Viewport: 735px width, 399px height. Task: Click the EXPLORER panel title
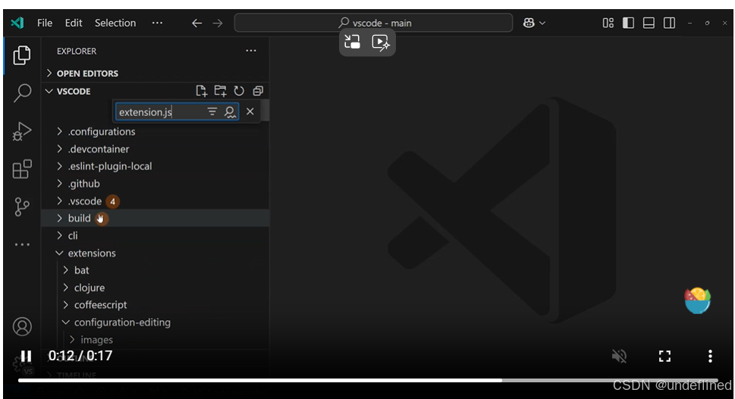click(x=77, y=51)
